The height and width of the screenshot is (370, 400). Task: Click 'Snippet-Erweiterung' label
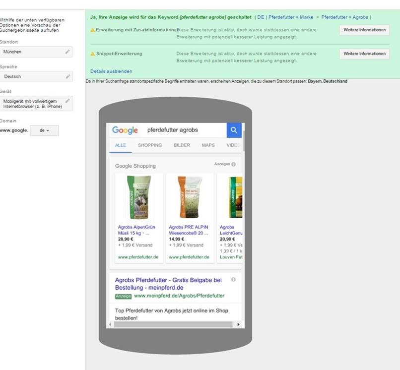(x=119, y=54)
